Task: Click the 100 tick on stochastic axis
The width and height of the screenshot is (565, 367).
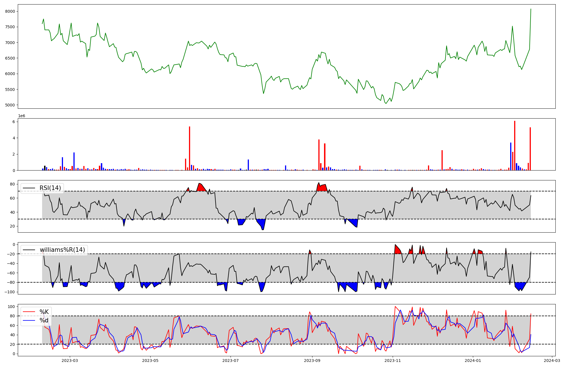Action: pyautogui.click(x=11, y=307)
